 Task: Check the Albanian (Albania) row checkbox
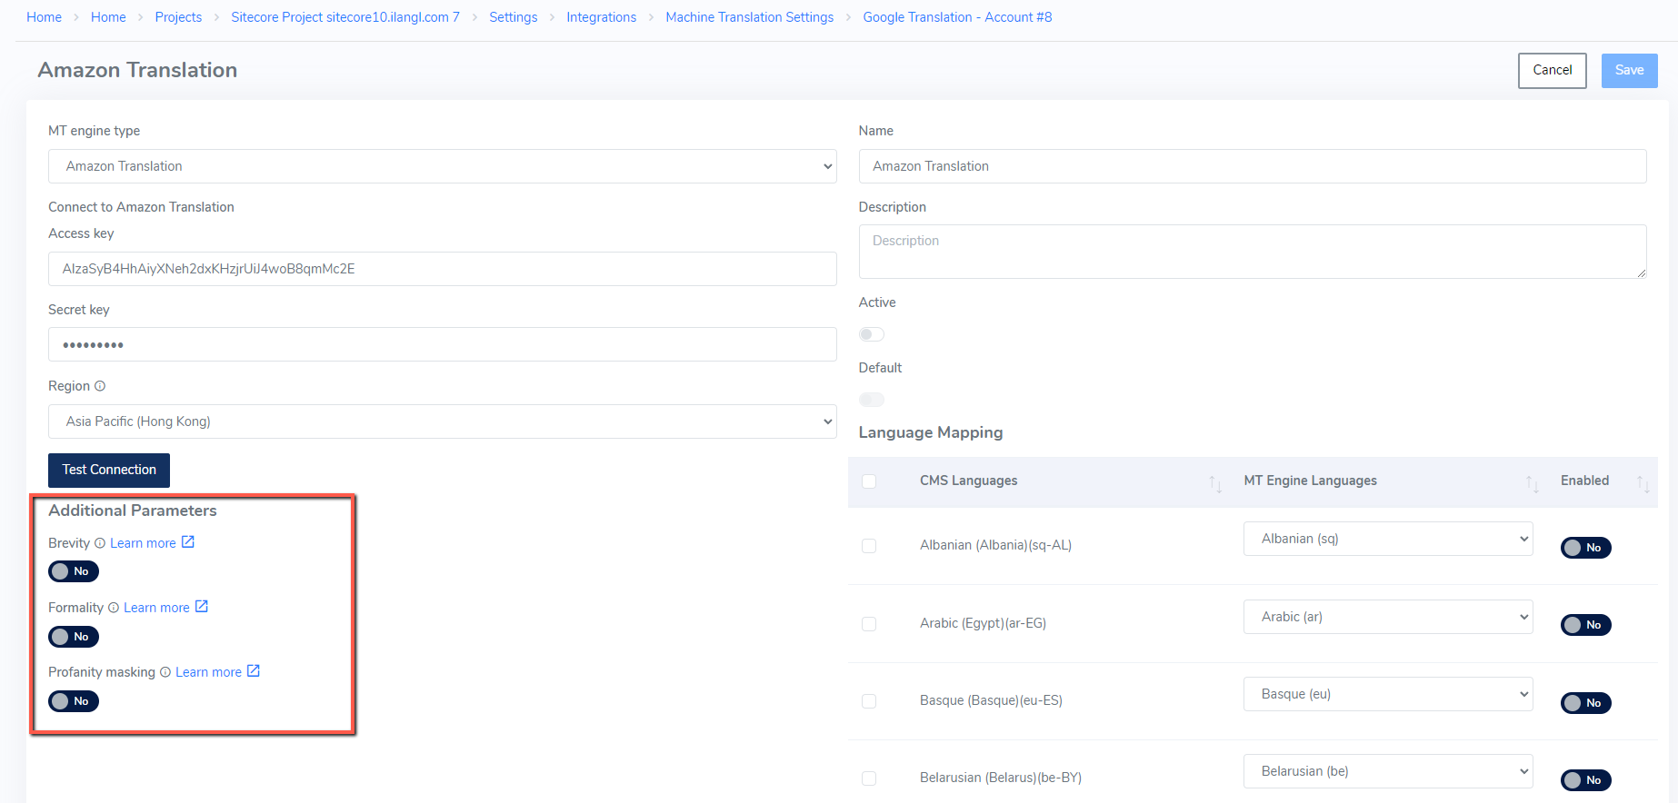[869, 546]
